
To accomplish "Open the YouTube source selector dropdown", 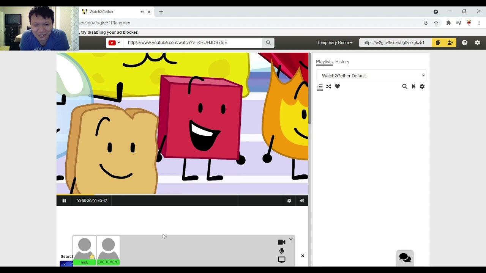I will (114, 42).
